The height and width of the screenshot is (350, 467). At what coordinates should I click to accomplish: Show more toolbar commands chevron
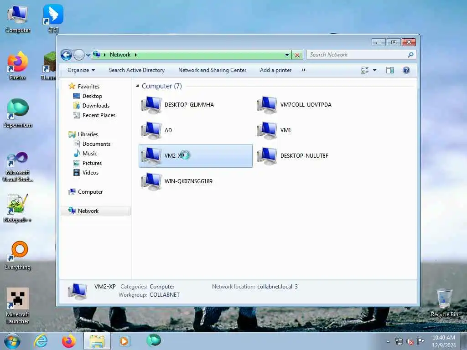pyautogui.click(x=303, y=70)
